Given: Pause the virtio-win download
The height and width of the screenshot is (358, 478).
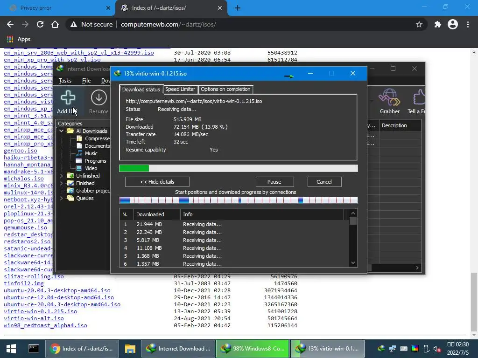Looking at the screenshot, I should pyautogui.click(x=274, y=182).
